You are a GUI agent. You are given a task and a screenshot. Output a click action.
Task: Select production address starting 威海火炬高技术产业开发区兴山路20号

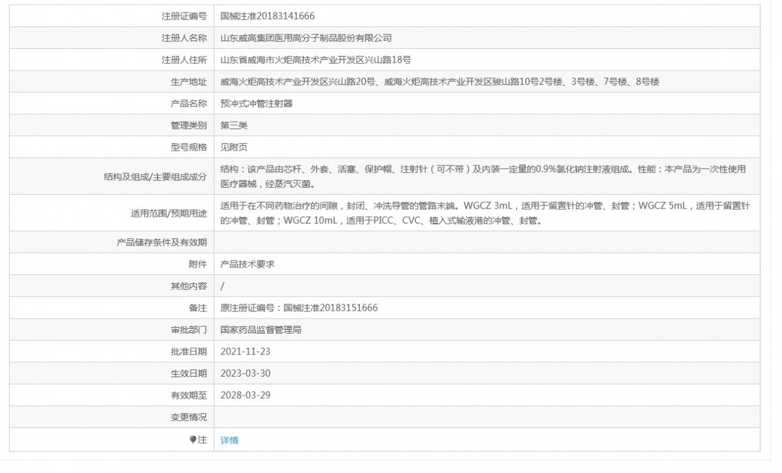pyautogui.click(x=440, y=81)
